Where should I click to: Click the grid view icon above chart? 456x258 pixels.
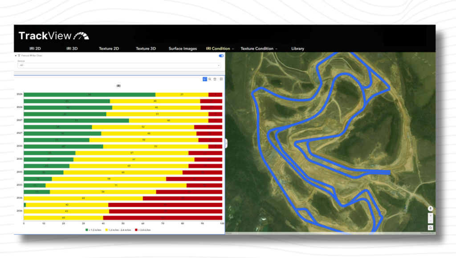221,79
